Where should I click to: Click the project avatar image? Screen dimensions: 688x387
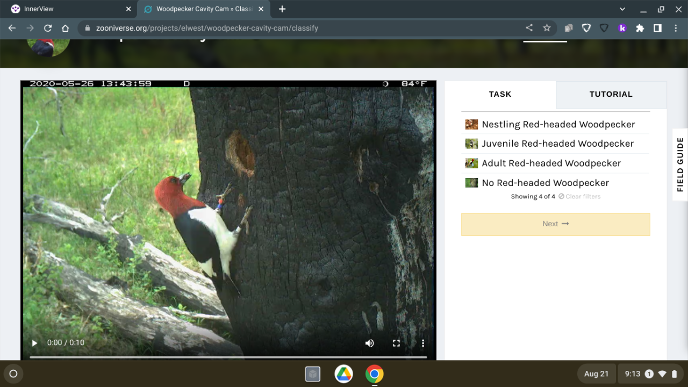click(x=48, y=47)
